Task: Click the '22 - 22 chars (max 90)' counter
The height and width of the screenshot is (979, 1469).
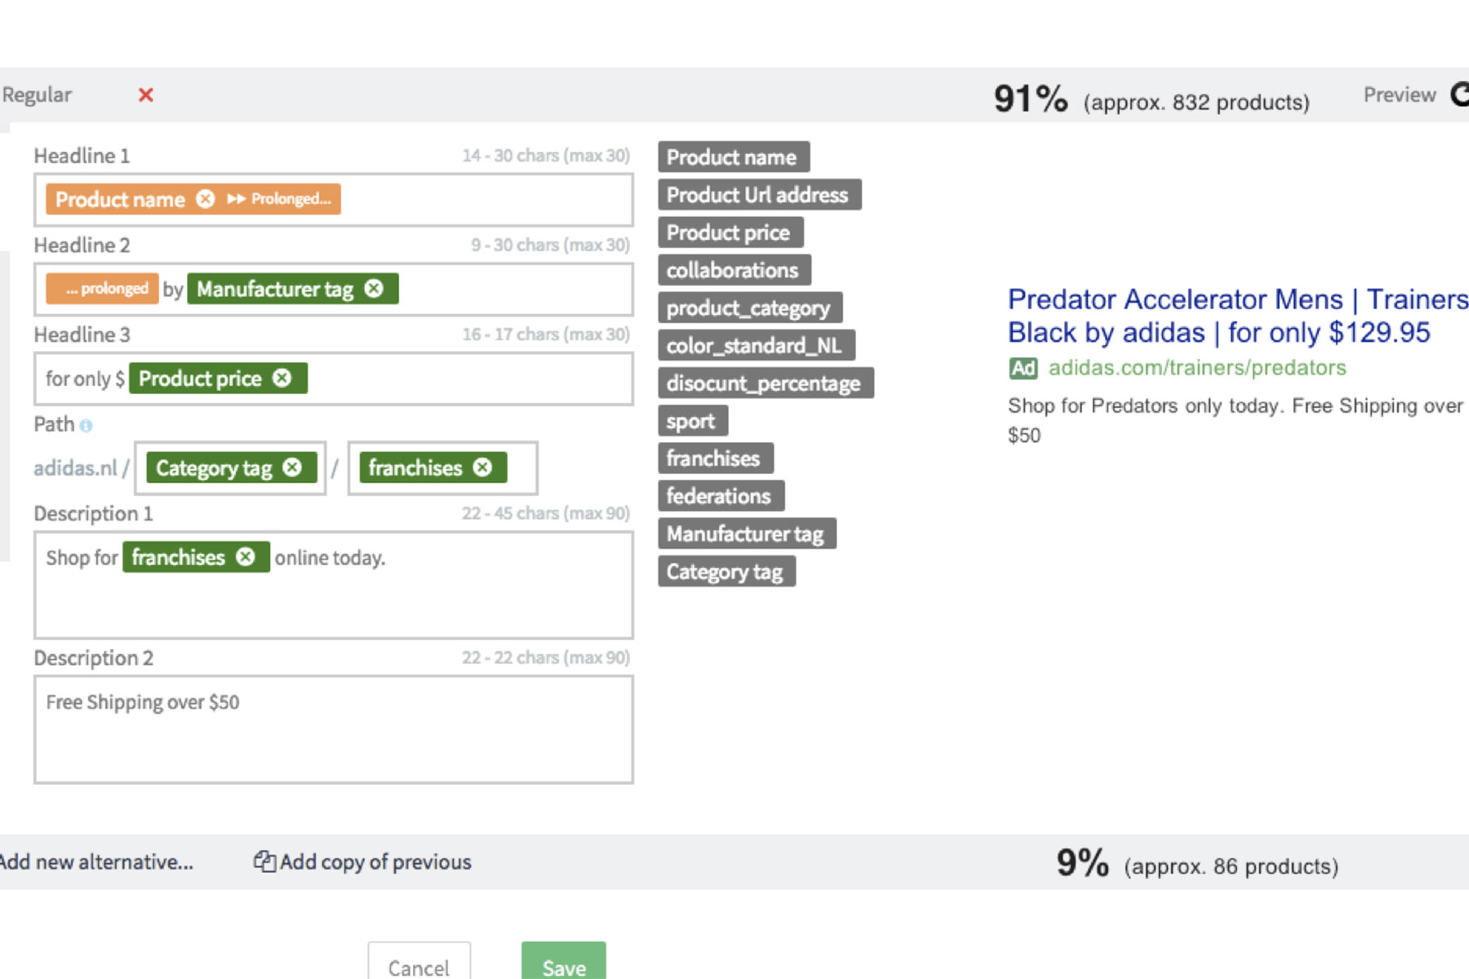Action: (546, 658)
